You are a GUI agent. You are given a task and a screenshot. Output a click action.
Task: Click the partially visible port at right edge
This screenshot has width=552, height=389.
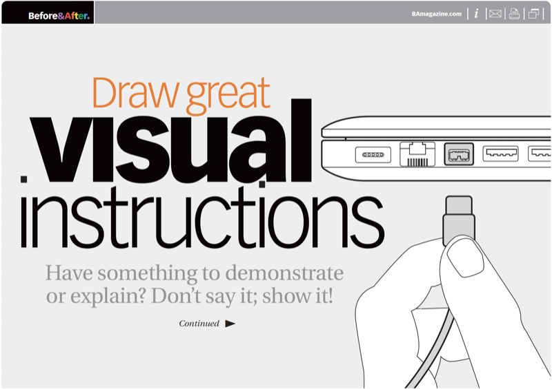pyautogui.click(x=540, y=154)
